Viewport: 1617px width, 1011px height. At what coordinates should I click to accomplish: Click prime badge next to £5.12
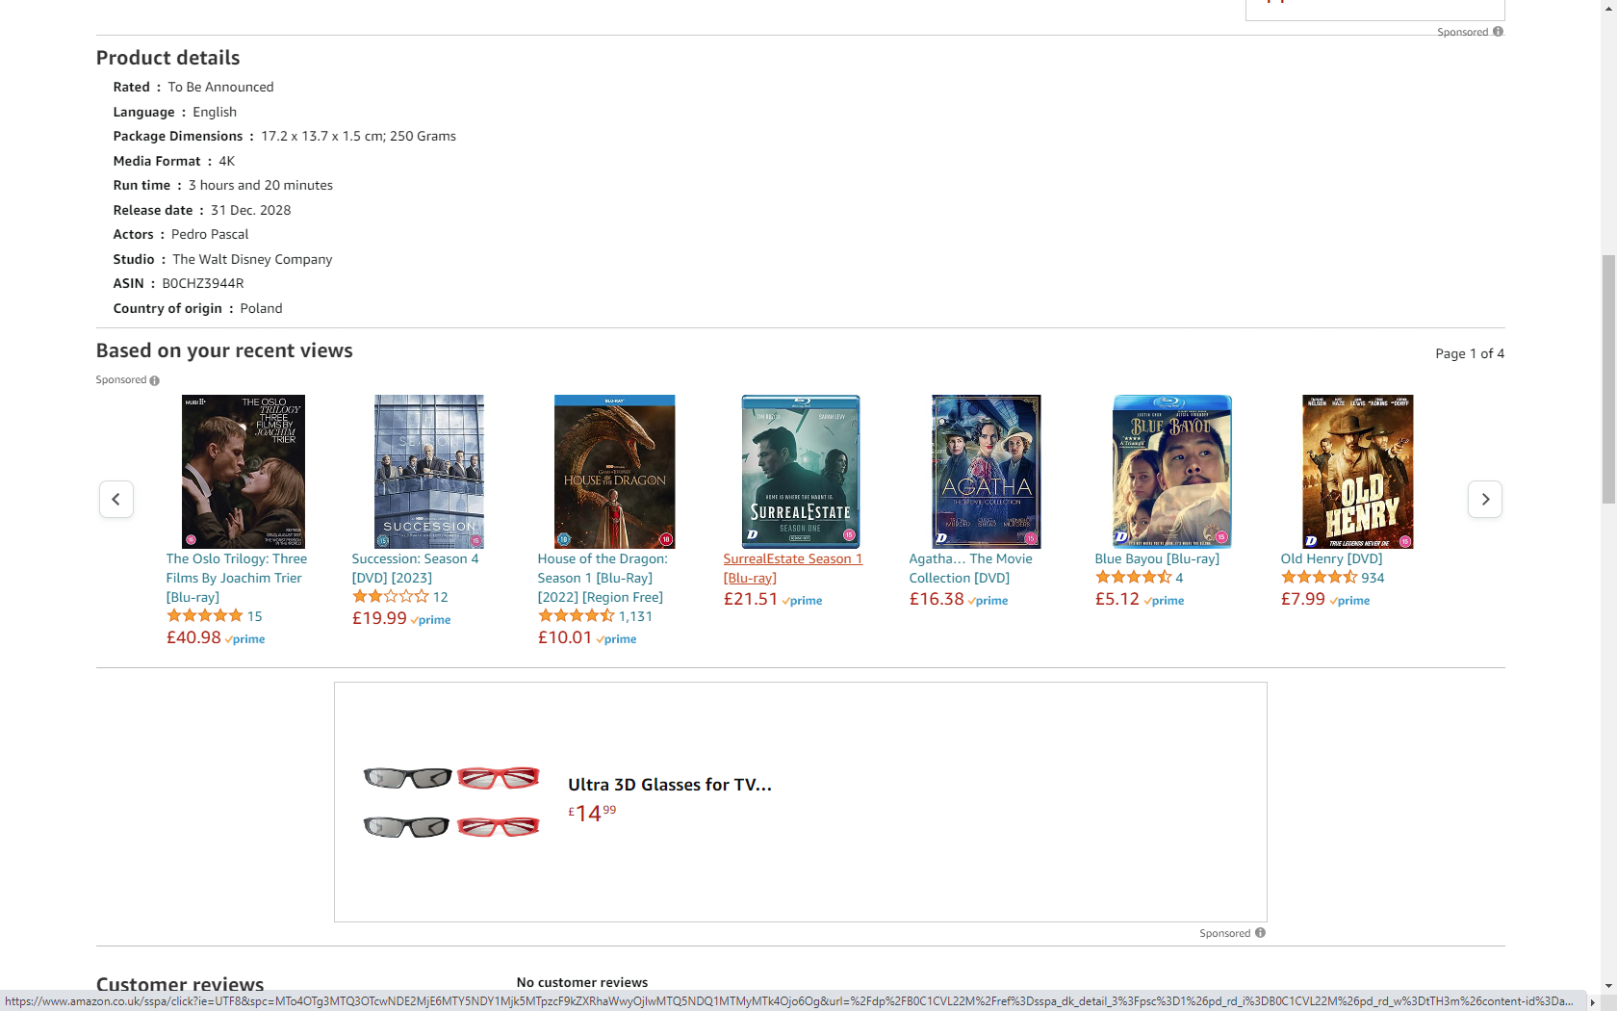coord(1165,601)
